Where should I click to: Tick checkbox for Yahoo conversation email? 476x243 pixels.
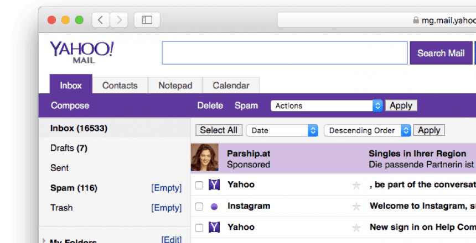pyautogui.click(x=199, y=185)
